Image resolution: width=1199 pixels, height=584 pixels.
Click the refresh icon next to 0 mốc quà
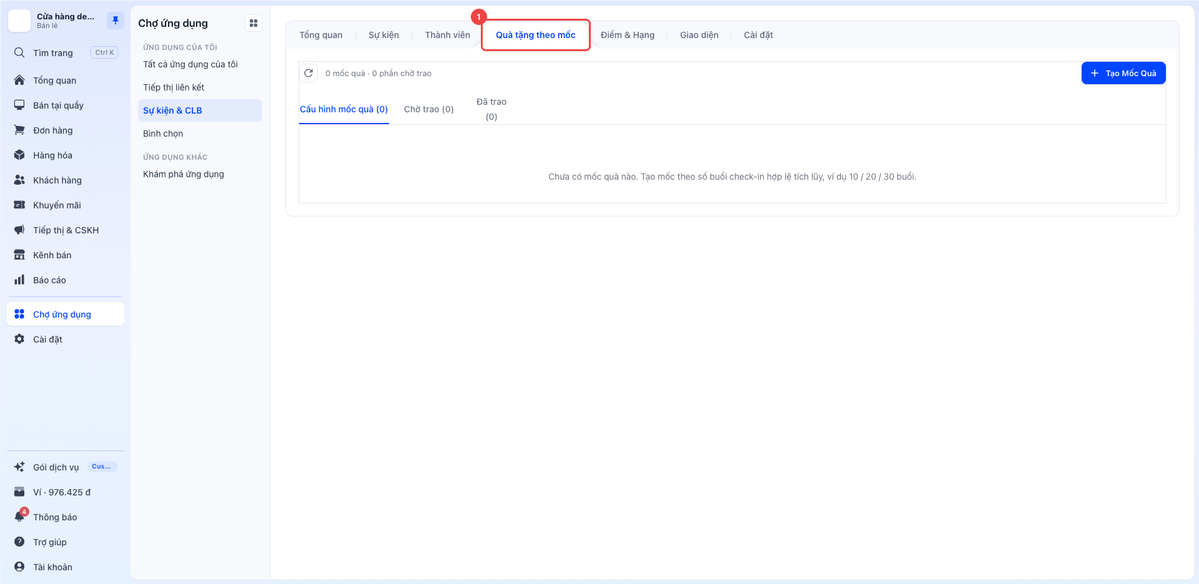coord(308,73)
